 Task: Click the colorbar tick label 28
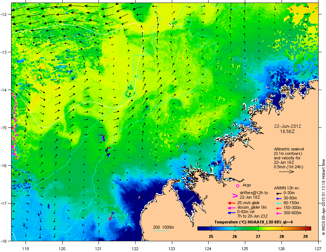click(x=282, y=236)
